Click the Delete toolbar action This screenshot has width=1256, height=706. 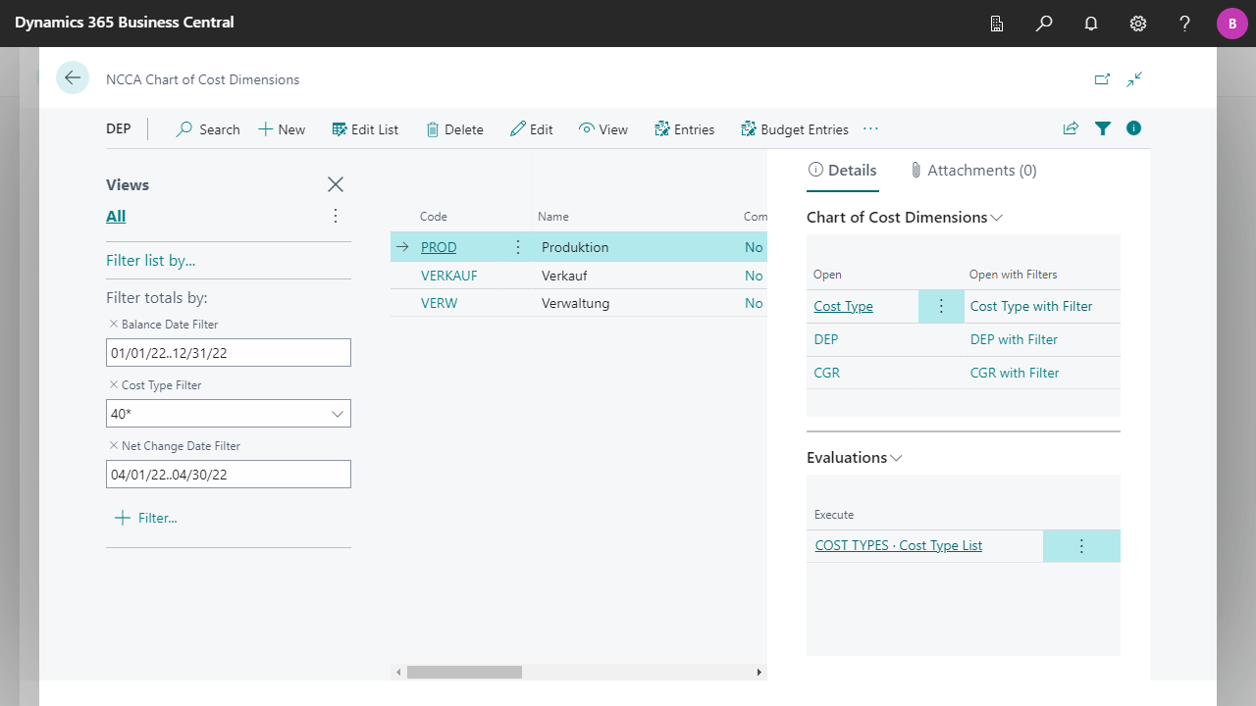pyautogui.click(x=454, y=129)
